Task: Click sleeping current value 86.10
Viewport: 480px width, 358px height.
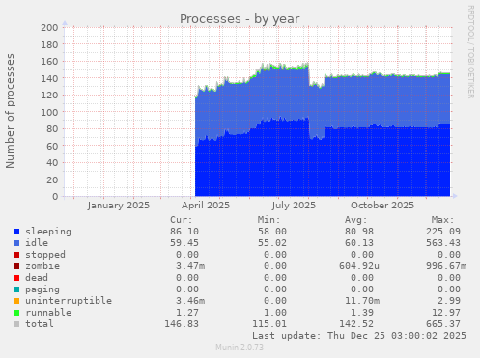Action: pos(184,232)
